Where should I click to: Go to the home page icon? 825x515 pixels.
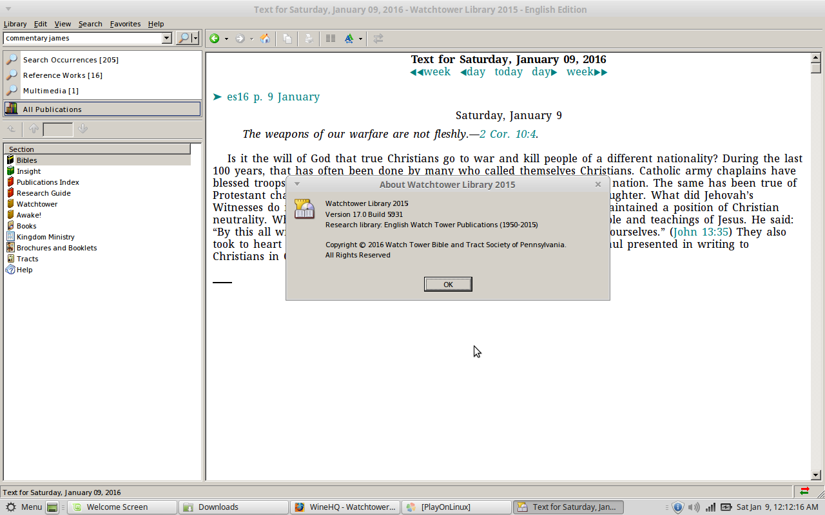click(265, 39)
